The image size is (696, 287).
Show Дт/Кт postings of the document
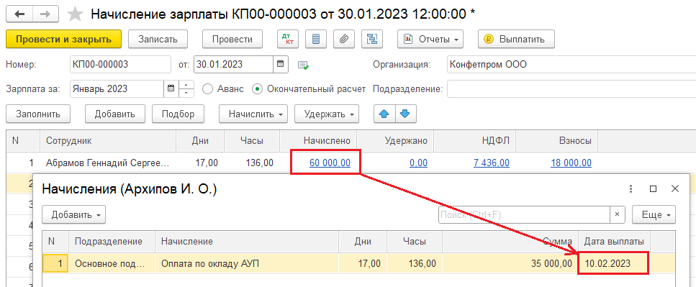tap(288, 39)
